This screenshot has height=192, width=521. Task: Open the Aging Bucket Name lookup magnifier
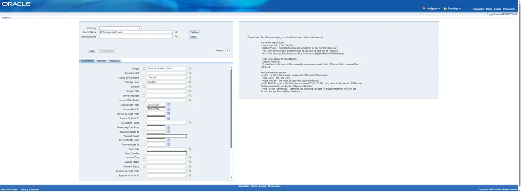(190, 77)
